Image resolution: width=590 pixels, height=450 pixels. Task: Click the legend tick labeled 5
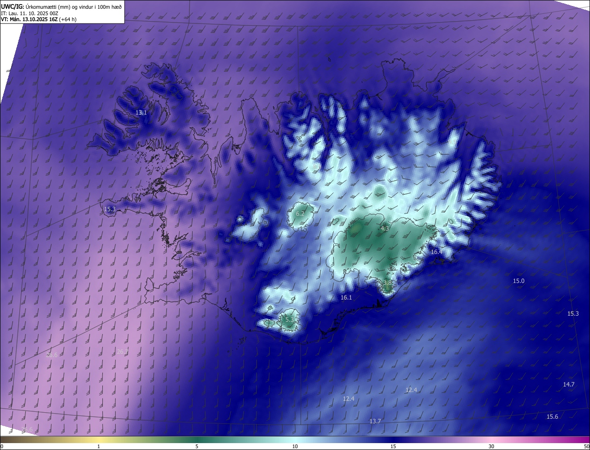click(x=197, y=446)
